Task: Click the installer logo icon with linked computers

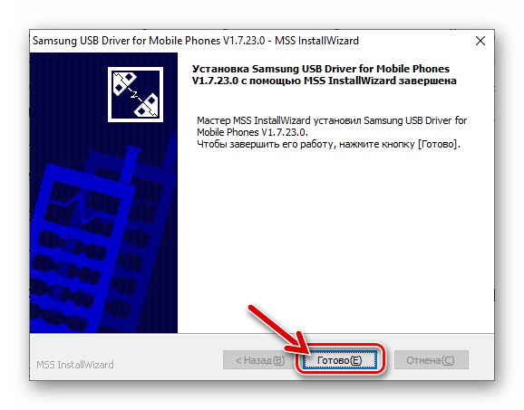Action: 135,94
